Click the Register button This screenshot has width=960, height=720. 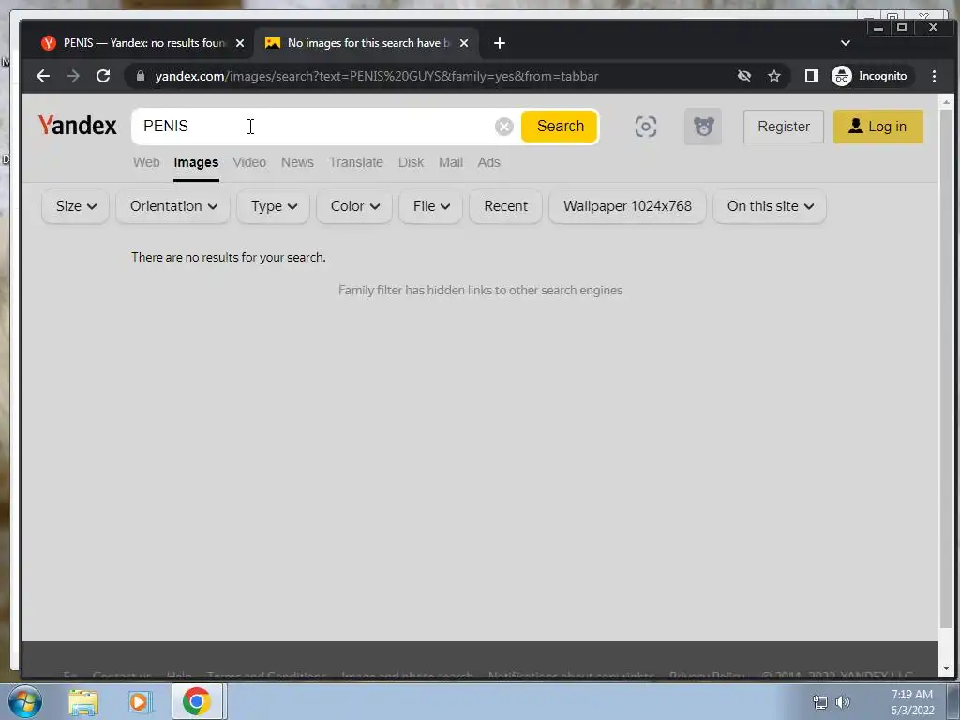[783, 127]
